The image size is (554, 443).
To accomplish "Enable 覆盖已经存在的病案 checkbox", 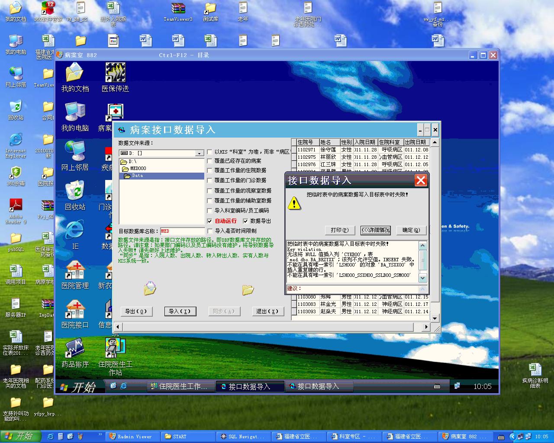I will click(x=210, y=161).
